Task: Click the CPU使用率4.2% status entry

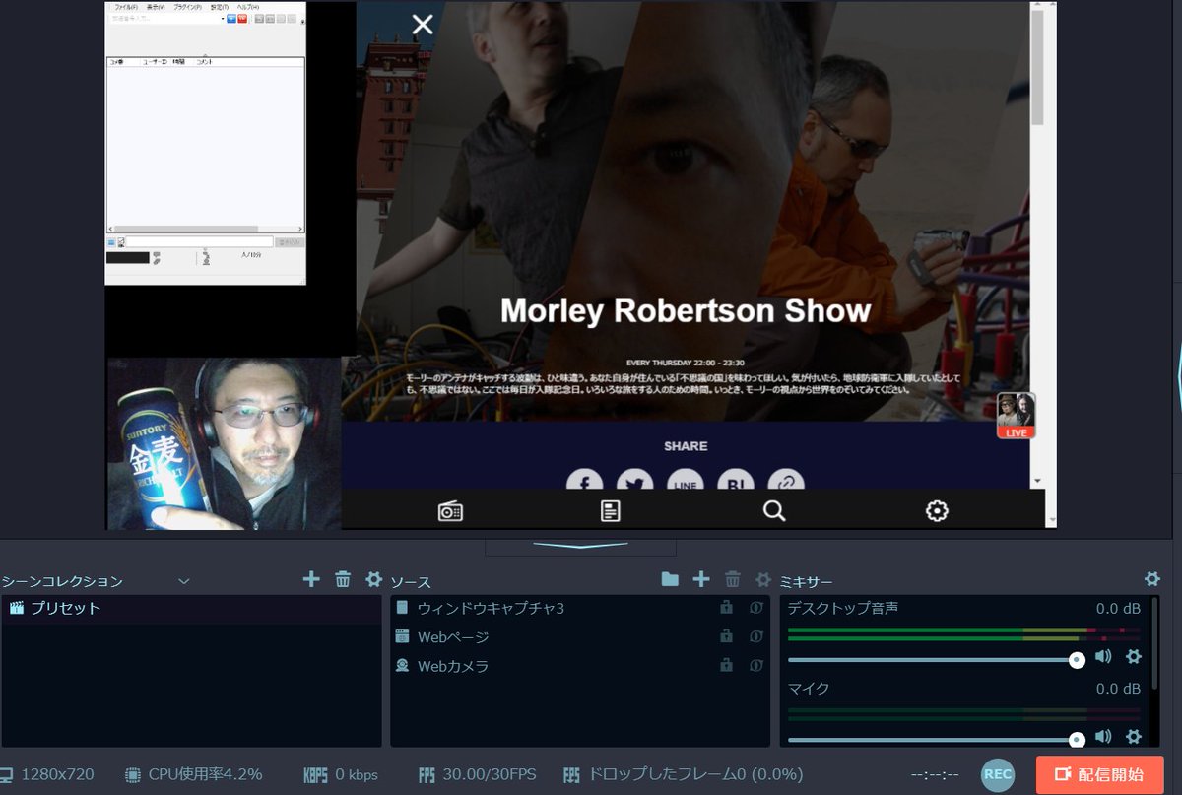Action: (x=194, y=774)
